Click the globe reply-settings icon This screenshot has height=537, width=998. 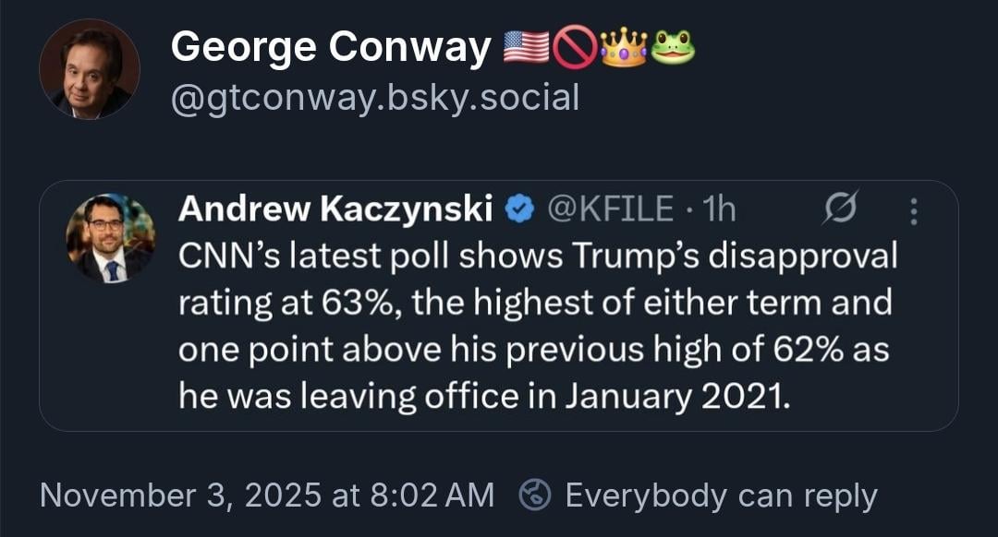click(535, 495)
